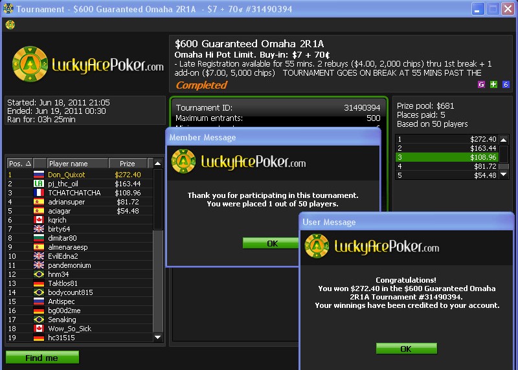Screen dimensions: 518x370
Task: Click the Canadian flag beside Wow_So_Sick
Action: point(39,329)
